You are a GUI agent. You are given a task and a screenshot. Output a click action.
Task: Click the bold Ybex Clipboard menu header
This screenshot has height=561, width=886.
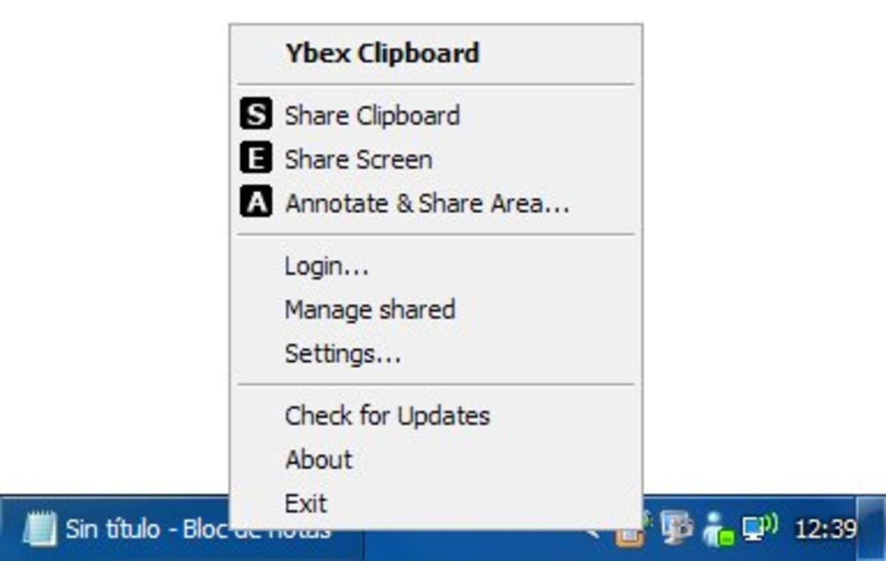tap(382, 53)
